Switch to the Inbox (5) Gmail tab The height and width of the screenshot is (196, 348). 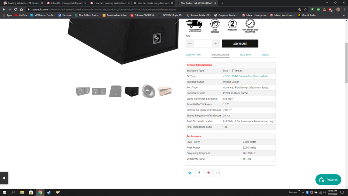click(x=66, y=3)
